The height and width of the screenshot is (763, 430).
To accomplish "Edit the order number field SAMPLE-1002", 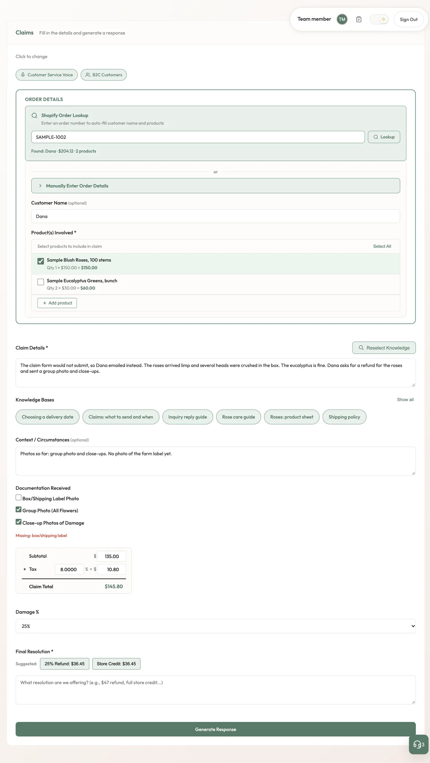I will pyautogui.click(x=198, y=137).
